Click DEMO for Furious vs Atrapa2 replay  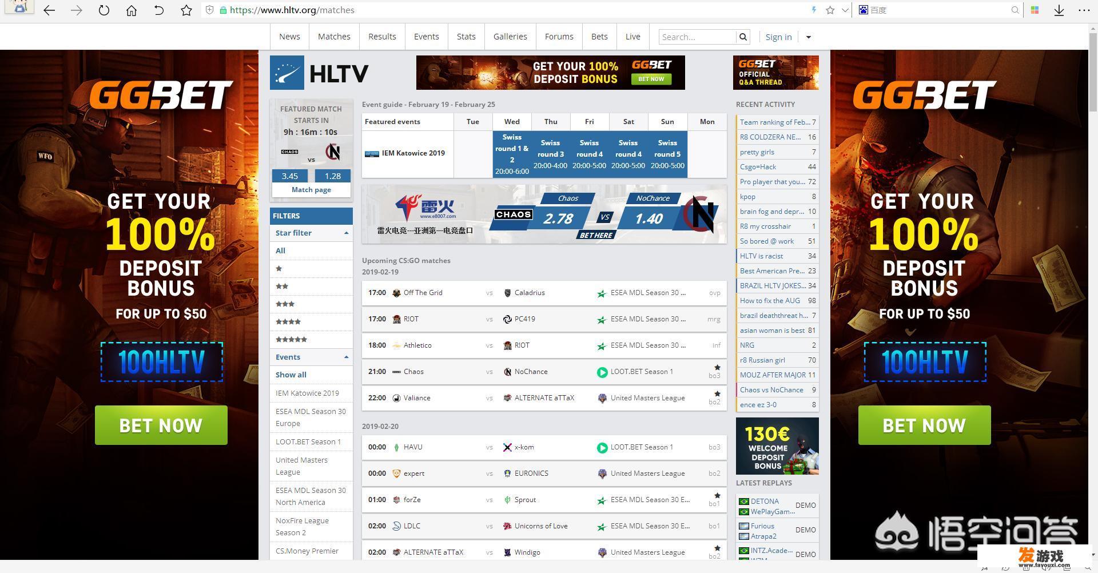click(x=805, y=530)
